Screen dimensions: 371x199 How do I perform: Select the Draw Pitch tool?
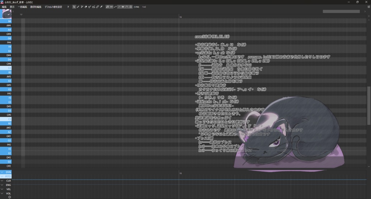(x=89, y=7)
